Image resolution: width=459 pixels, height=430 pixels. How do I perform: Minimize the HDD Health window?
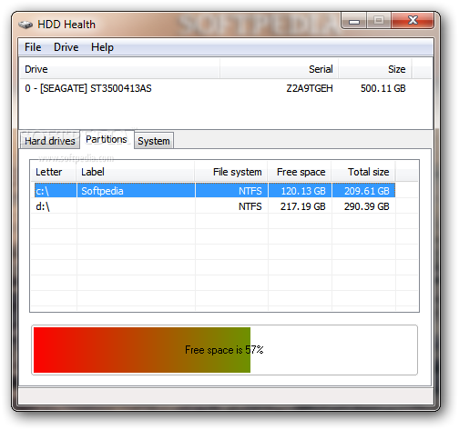354,21
